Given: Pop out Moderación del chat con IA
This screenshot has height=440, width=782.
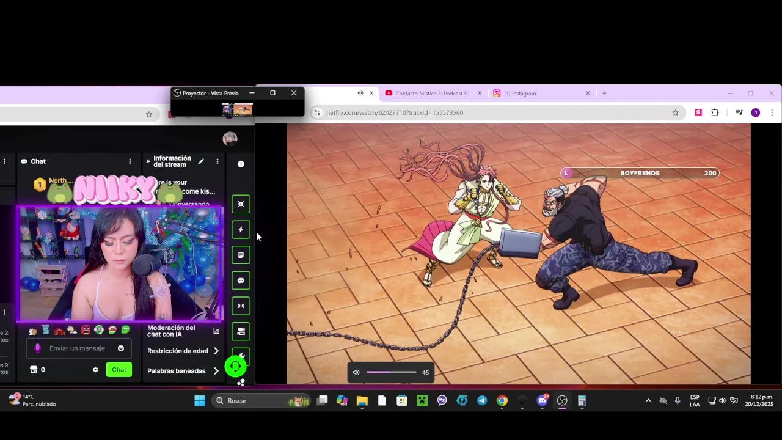Looking at the screenshot, I should 216,331.
